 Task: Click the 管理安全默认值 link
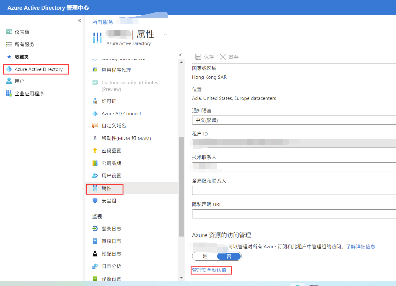coord(209,270)
